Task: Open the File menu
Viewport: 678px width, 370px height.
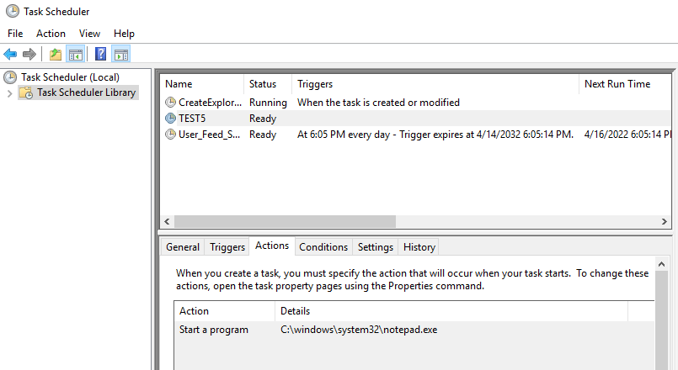Action: 15,34
